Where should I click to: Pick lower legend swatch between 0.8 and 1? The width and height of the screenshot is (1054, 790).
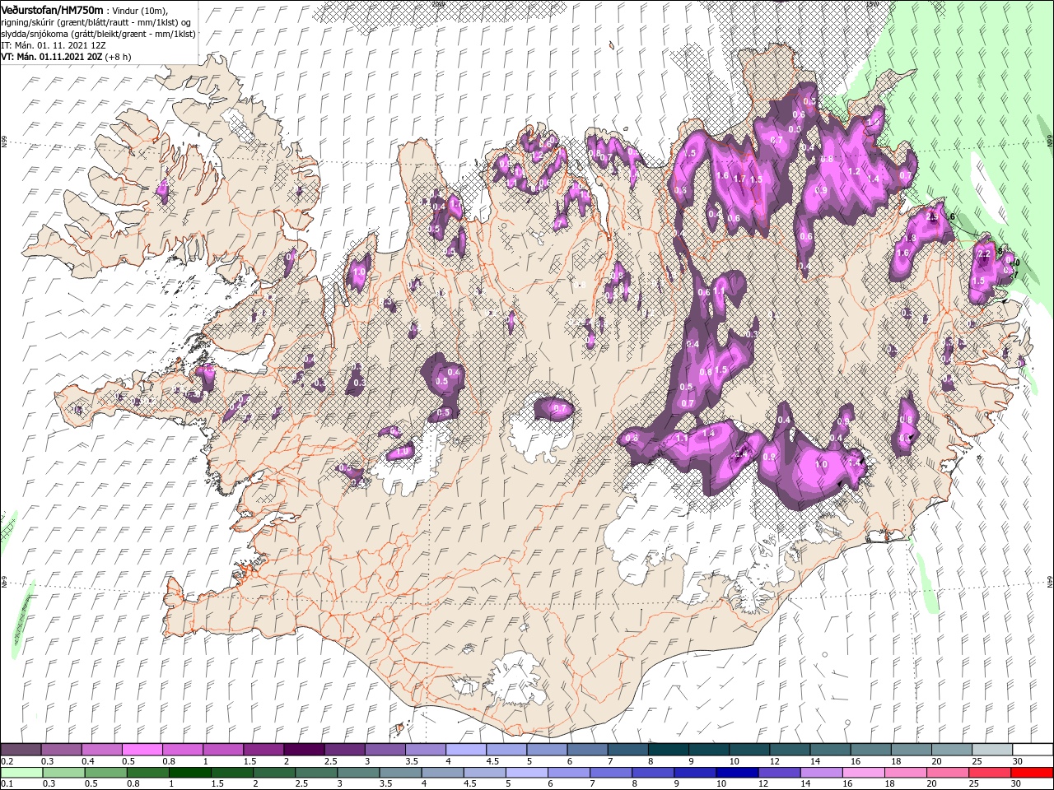click(148, 773)
